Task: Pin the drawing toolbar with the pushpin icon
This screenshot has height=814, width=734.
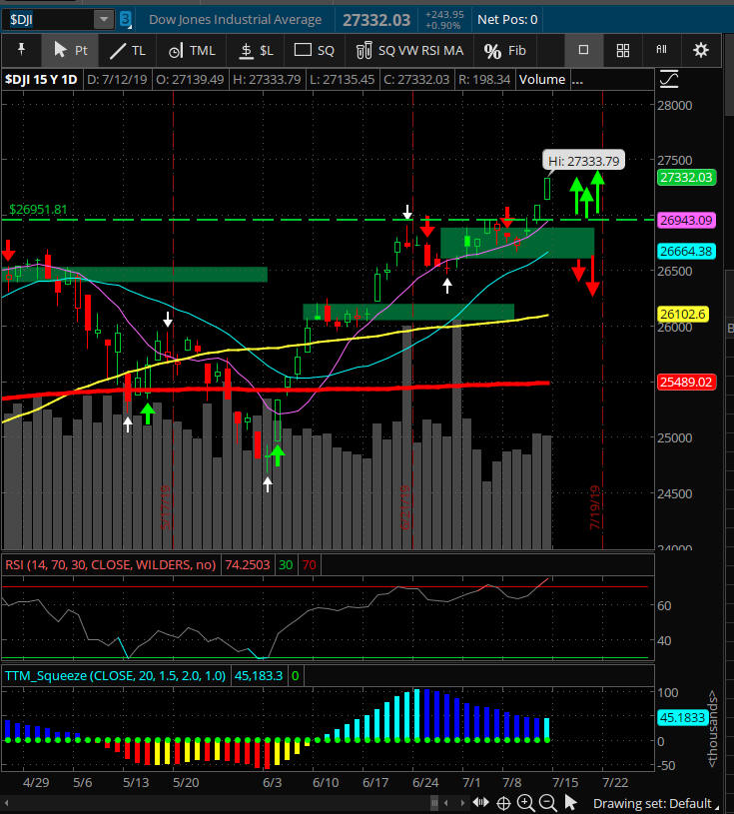Action: click(21, 50)
